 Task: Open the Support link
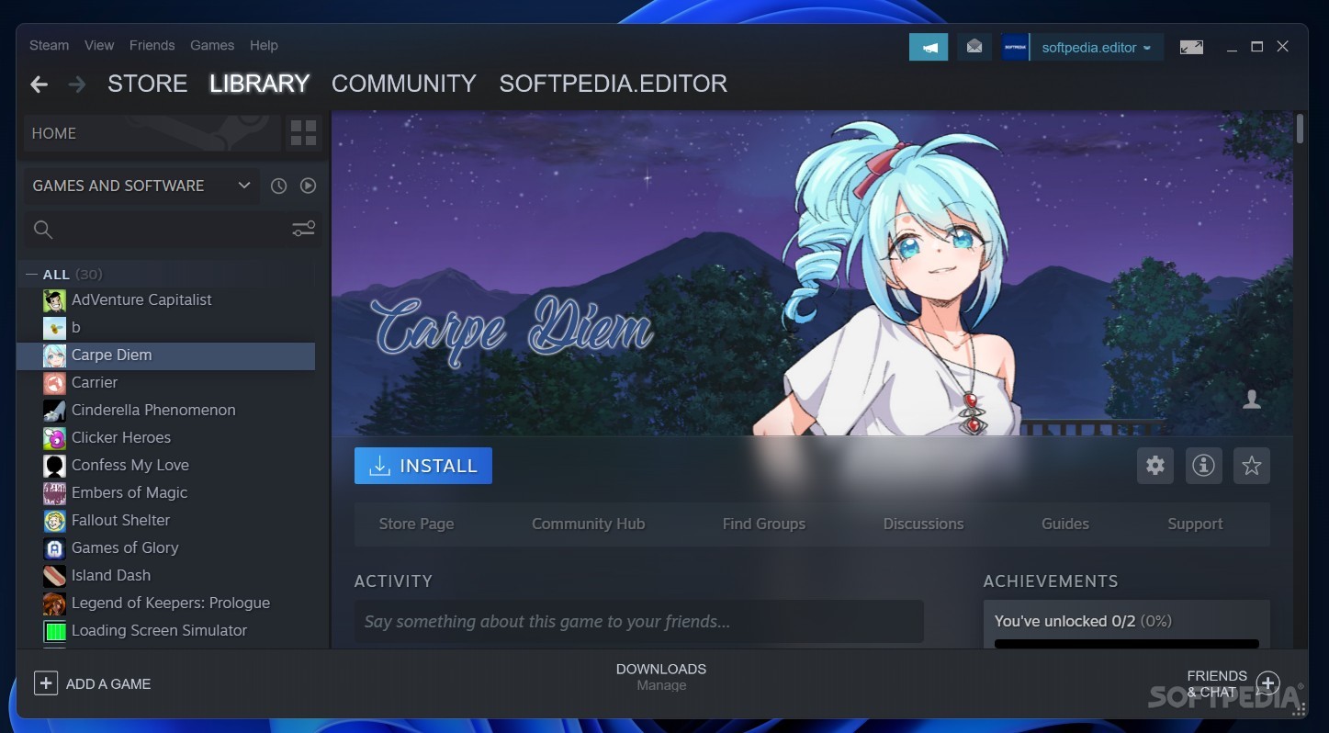(x=1195, y=524)
